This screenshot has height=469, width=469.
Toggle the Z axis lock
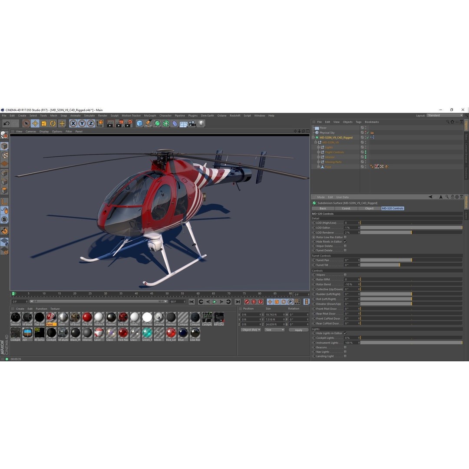click(x=91, y=123)
